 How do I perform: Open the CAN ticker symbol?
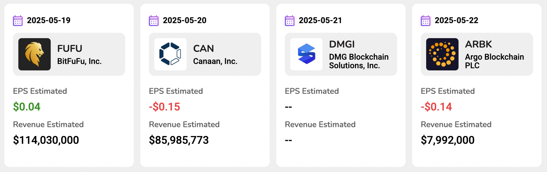point(203,49)
